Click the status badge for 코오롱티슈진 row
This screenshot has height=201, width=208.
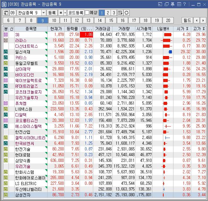click(6, 121)
